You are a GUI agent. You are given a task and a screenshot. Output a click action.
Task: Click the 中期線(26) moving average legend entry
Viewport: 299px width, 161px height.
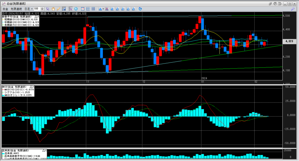[20, 22]
